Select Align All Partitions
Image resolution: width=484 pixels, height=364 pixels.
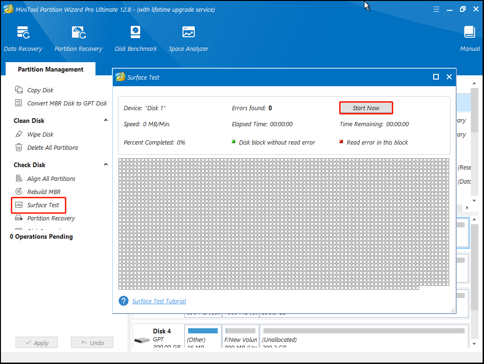51,178
